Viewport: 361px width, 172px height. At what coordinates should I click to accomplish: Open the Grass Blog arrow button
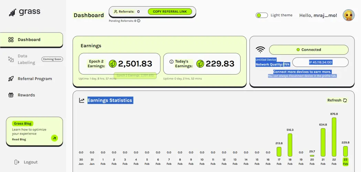tap(54, 138)
